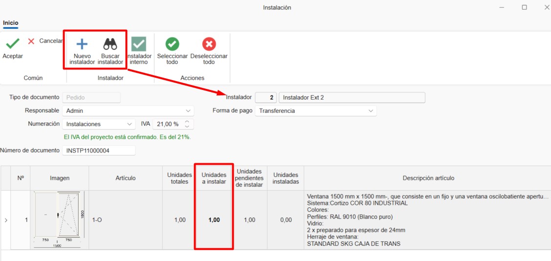The height and width of the screenshot is (261, 551).
Task: Open the Numeración Instalaciones dropdown
Action: pyautogui.click(x=130, y=124)
